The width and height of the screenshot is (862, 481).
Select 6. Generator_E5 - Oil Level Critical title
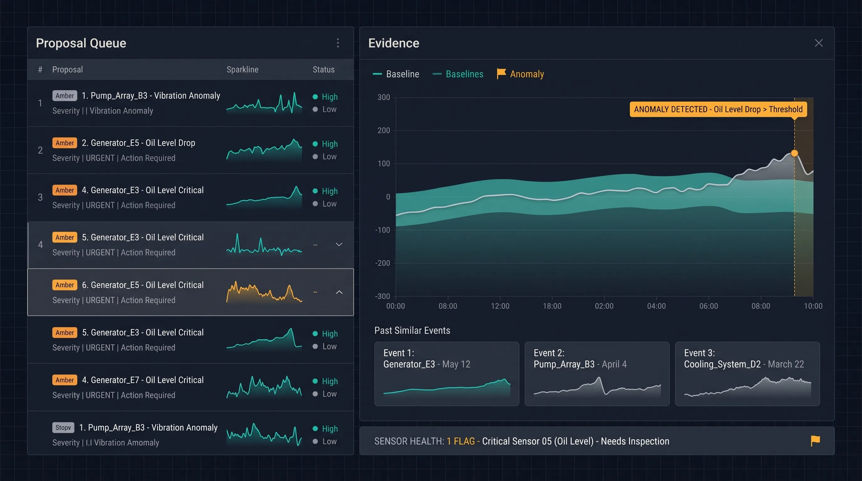(143, 285)
